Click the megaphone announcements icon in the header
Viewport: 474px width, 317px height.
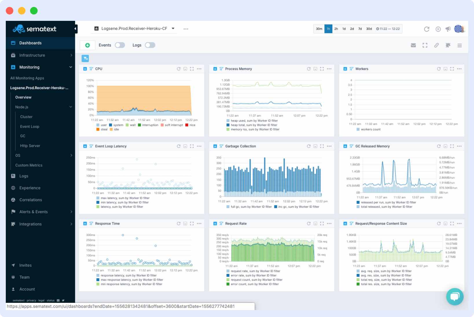click(448, 29)
